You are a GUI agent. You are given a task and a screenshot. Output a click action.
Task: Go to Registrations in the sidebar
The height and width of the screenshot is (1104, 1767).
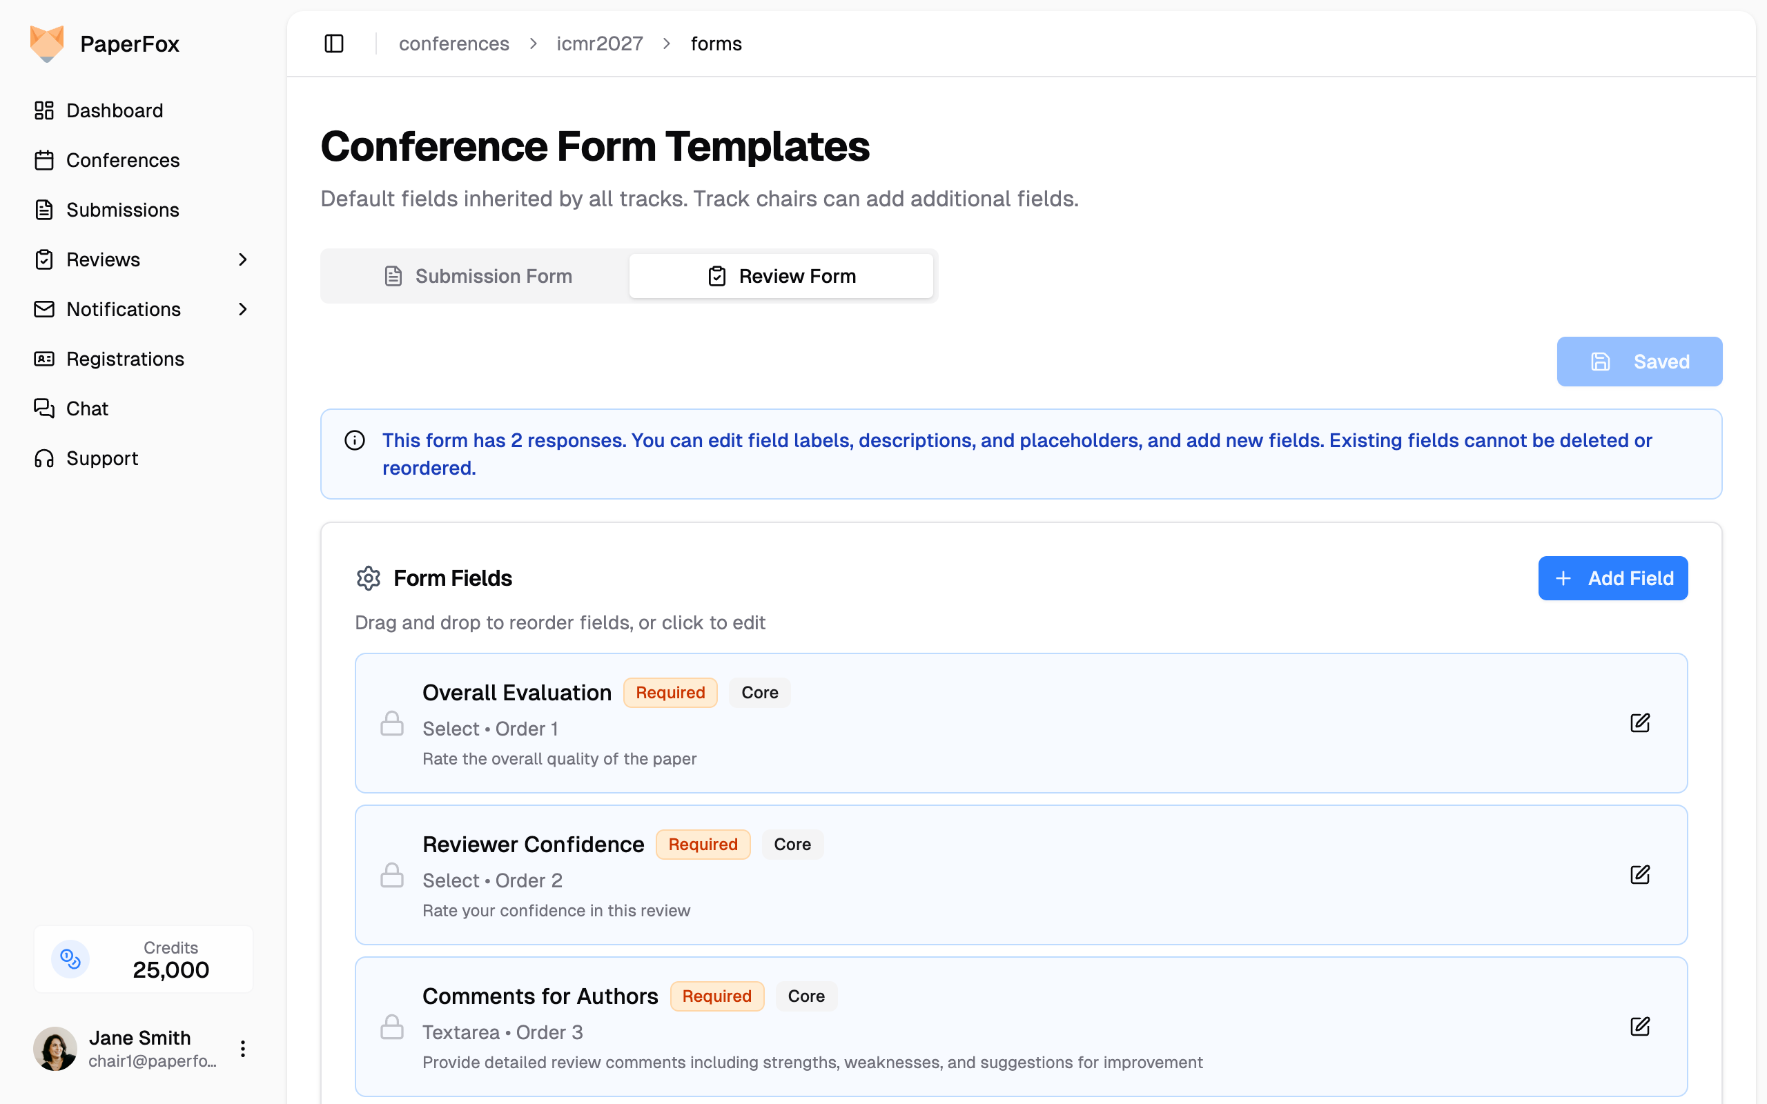click(x=125, y=359)
